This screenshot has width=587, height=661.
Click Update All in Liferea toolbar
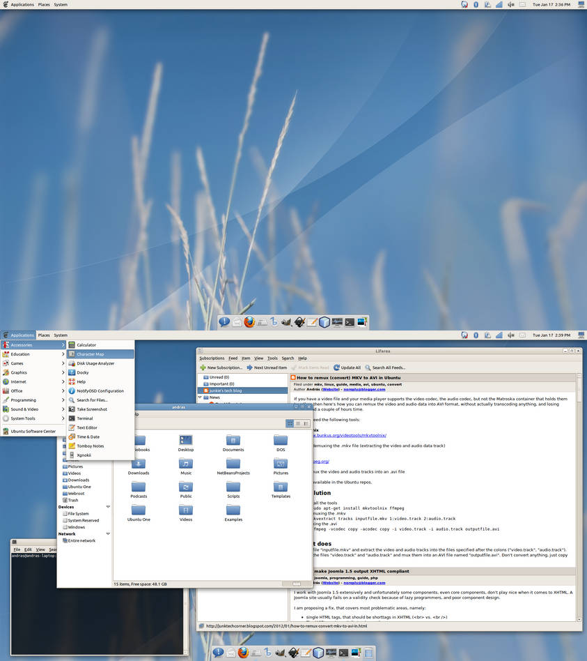click(347, 367)
